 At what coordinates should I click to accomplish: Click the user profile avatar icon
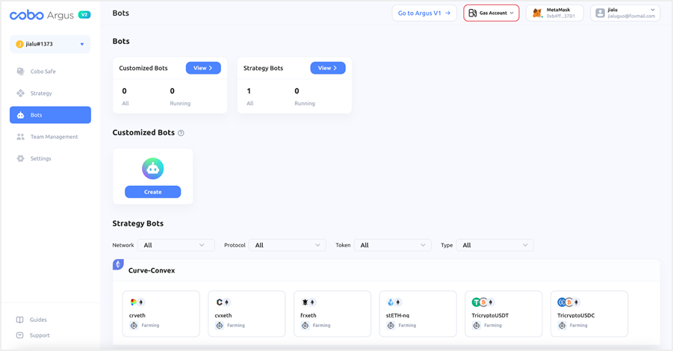tap(600, 13)
